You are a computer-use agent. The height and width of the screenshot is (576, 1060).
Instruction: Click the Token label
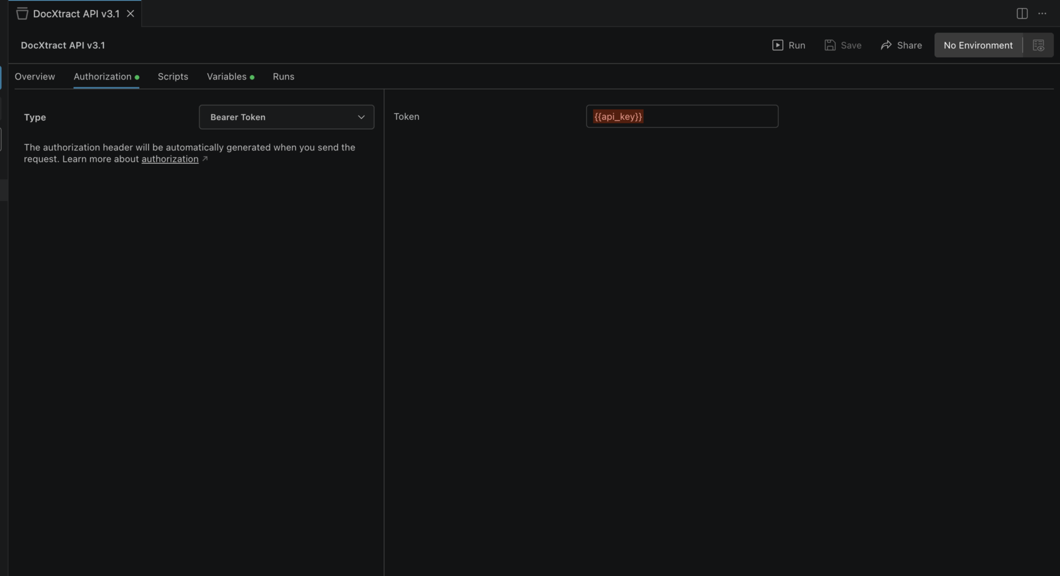coord(407,116)
